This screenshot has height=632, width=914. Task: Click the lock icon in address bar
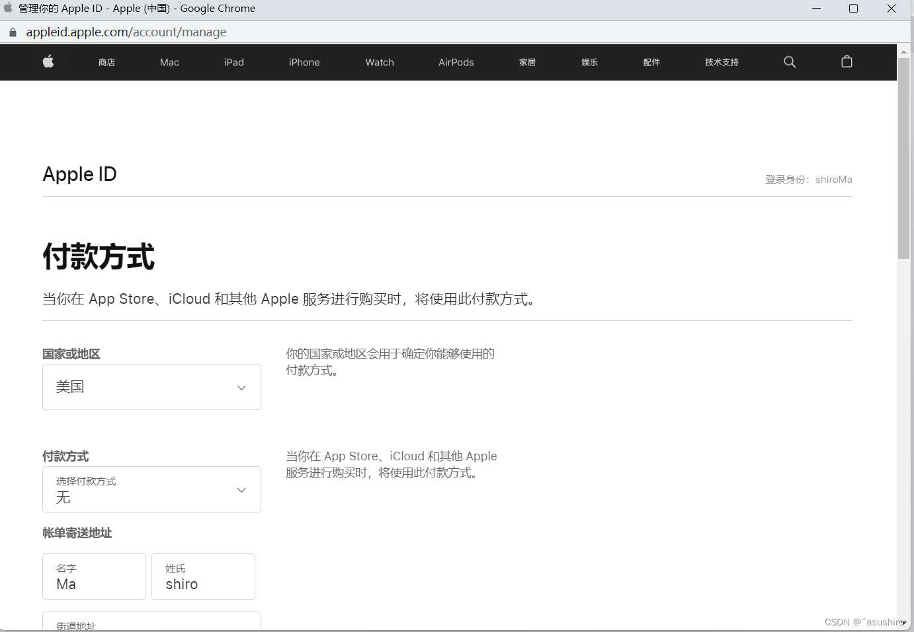click(x=13, y=32)
